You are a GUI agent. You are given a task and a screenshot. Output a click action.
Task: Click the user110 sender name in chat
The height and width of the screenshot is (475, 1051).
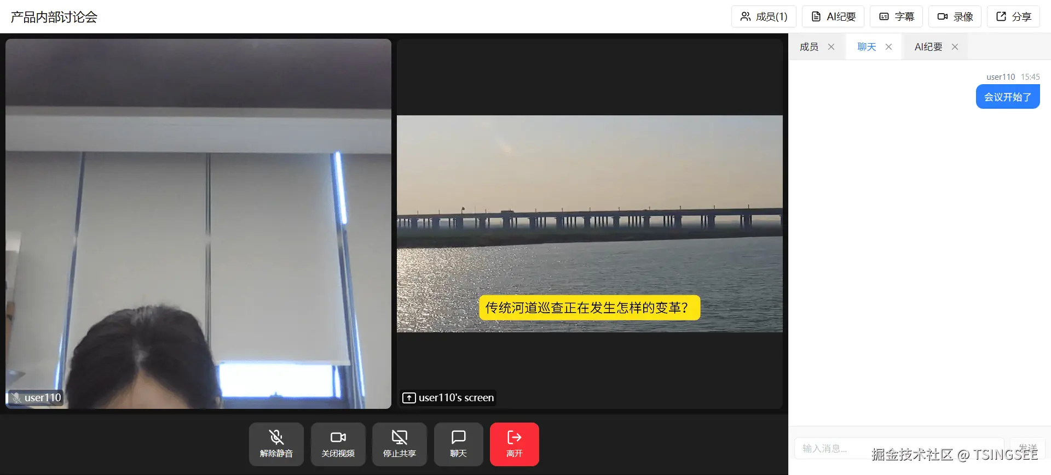click(x=1001, y=77)
